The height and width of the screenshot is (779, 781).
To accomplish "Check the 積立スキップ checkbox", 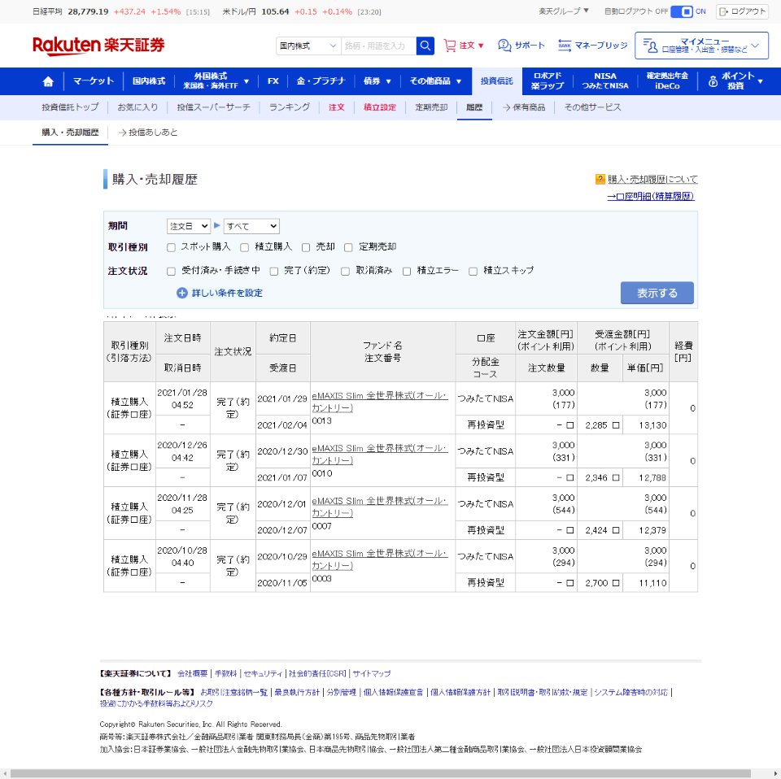I will coord(473,272).
